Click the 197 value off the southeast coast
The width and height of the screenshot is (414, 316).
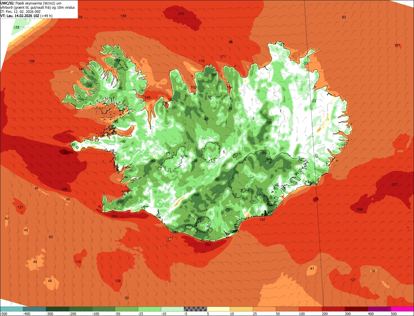[x=262, y=220]
